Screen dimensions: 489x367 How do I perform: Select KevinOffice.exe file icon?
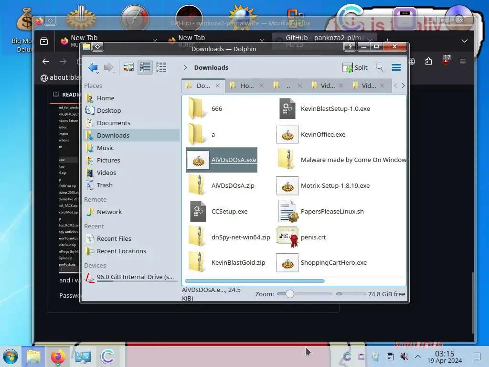pyautogui.click(x=287, y=134)
